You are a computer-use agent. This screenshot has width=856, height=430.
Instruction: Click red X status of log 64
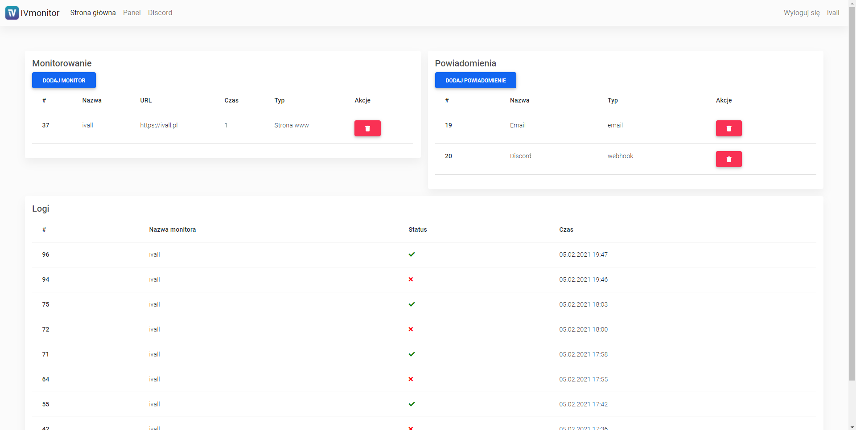click(x=411, y=379)
